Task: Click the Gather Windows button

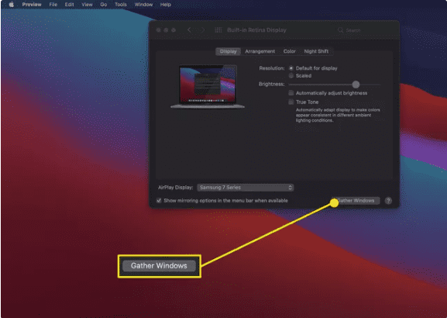Action: (356, 201)
